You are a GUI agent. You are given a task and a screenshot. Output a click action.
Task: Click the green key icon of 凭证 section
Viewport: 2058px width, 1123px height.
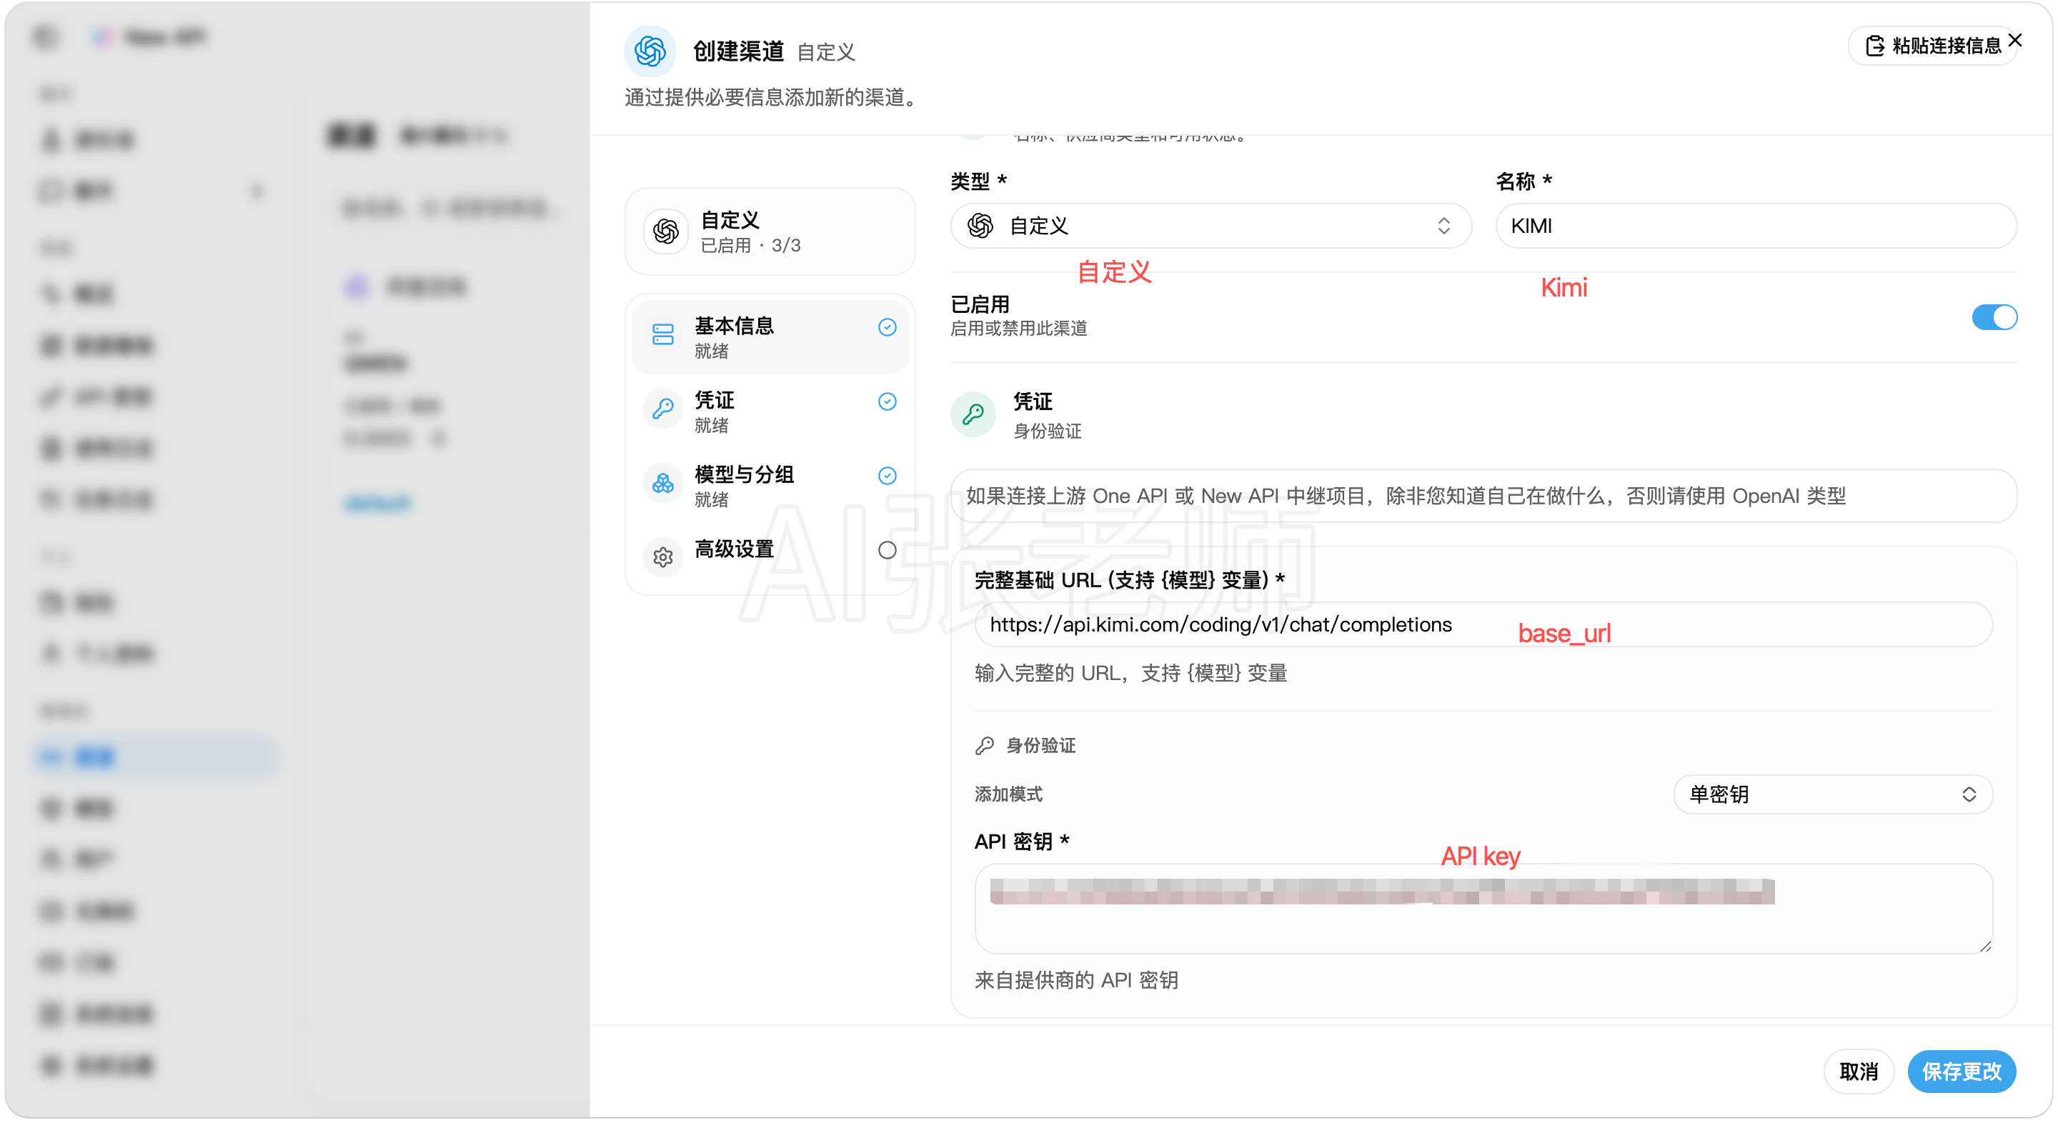coord(973,414)
